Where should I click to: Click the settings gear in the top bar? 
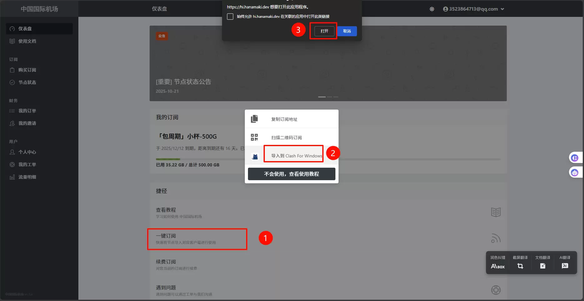[432, 9]
